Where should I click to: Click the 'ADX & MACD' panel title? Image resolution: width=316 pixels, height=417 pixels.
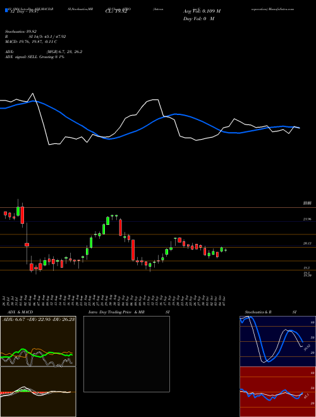(x=20, y=312)
